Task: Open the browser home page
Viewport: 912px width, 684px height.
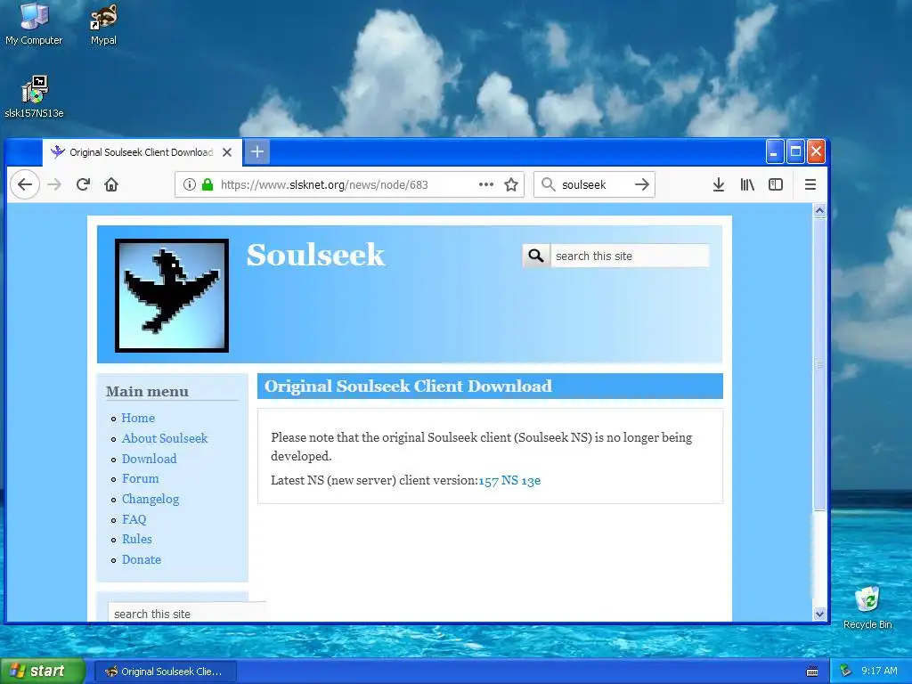Action: (111, 184)
